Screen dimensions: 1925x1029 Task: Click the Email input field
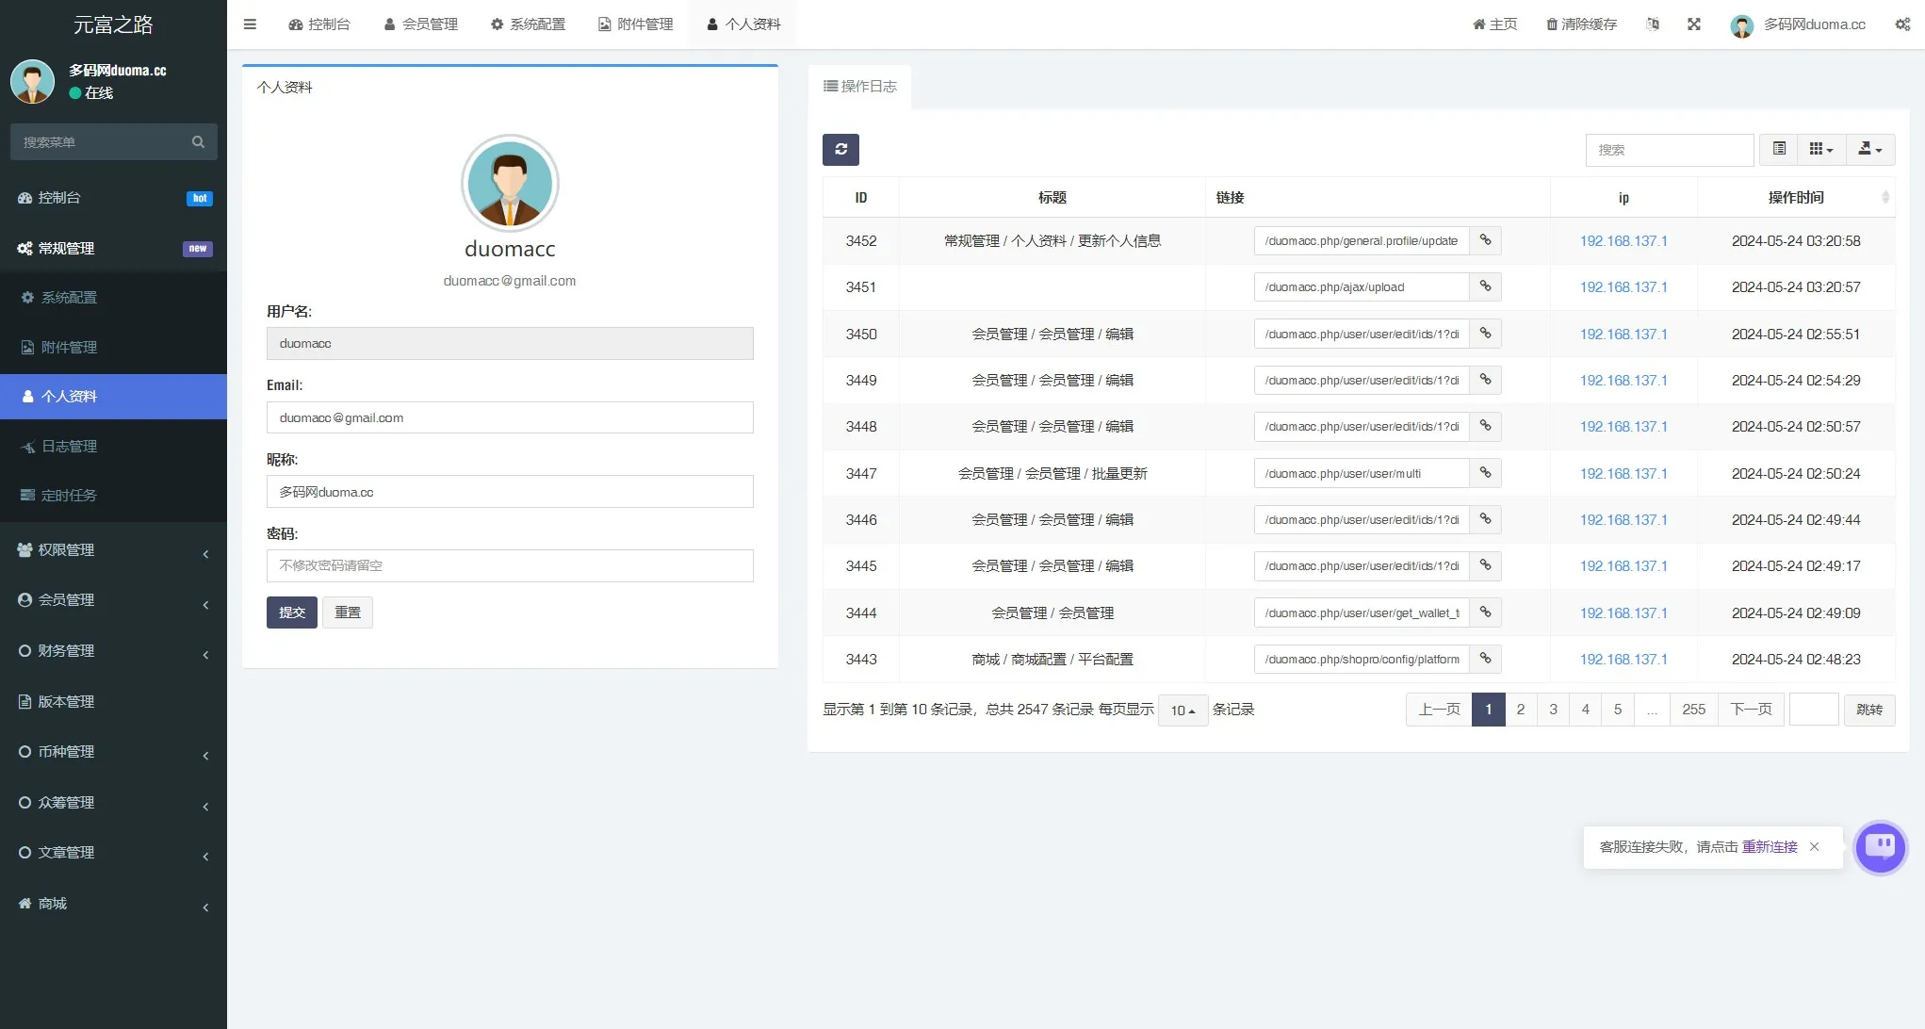click(x=509, y=417)
